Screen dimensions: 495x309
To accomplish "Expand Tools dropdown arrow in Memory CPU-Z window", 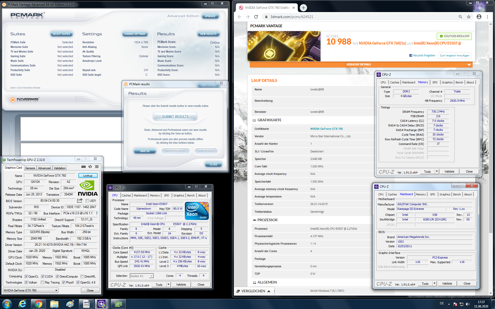I will click(x=437, y=171).
